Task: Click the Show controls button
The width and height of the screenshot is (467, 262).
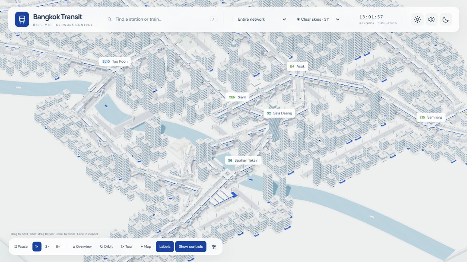Action: tap(191, 246)
